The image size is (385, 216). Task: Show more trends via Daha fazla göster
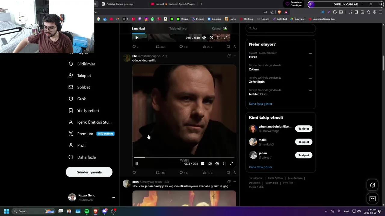coord(260,104)
